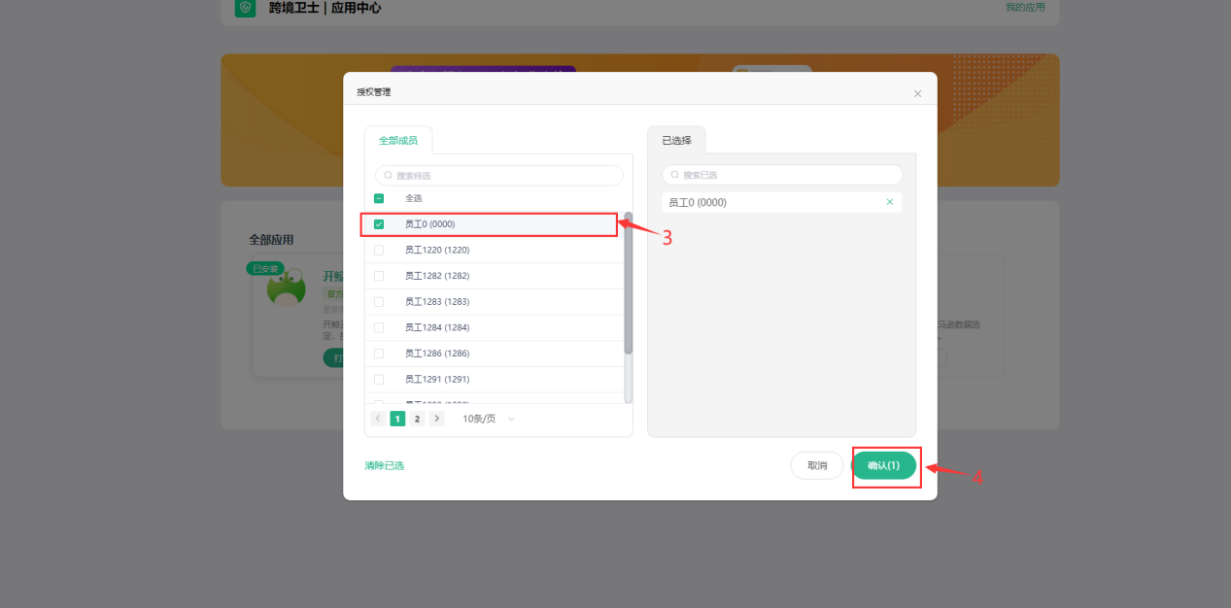Click the 跨境卫士 shield logo icon
The width and height of the screenshot is (1231, 608).
click(245, 8)
